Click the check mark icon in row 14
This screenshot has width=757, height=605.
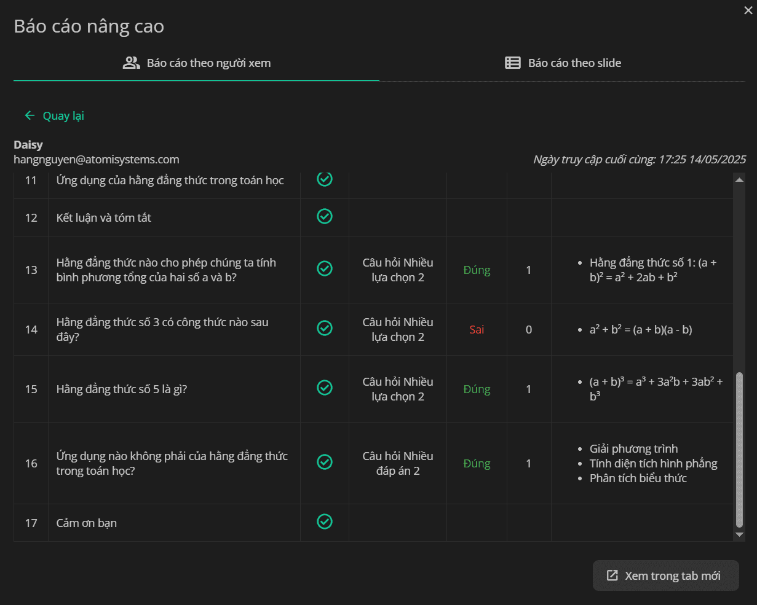[325, 328]
